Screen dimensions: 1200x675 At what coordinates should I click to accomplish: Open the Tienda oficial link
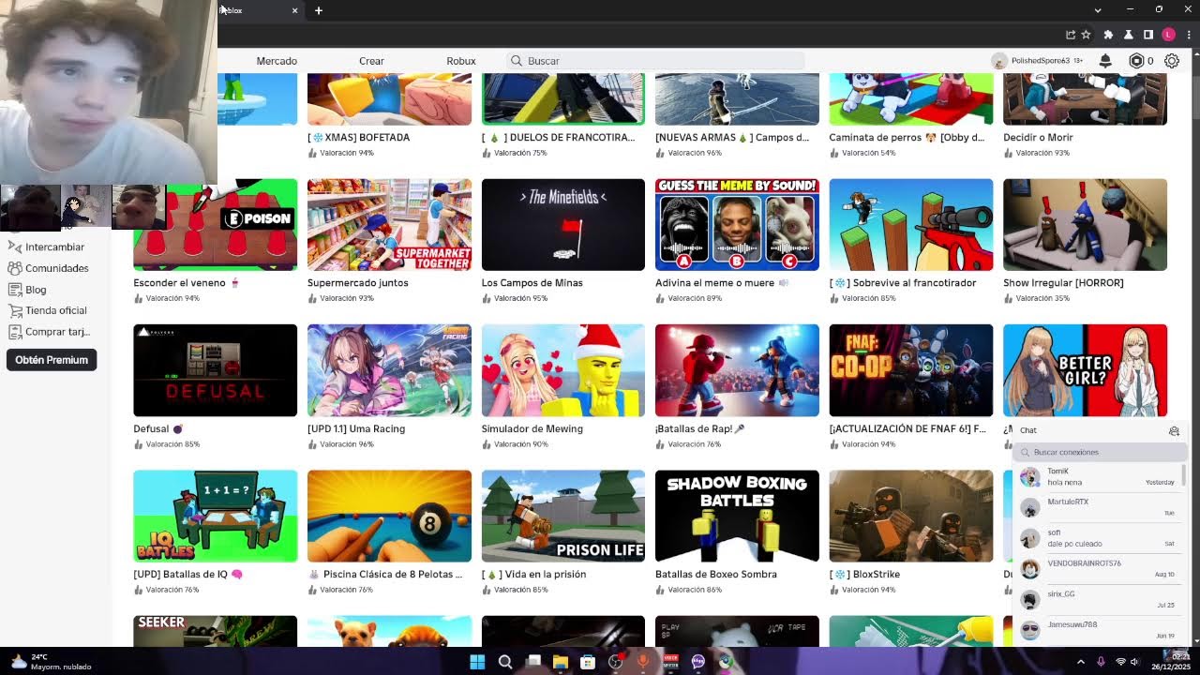(x=56, y=310)
